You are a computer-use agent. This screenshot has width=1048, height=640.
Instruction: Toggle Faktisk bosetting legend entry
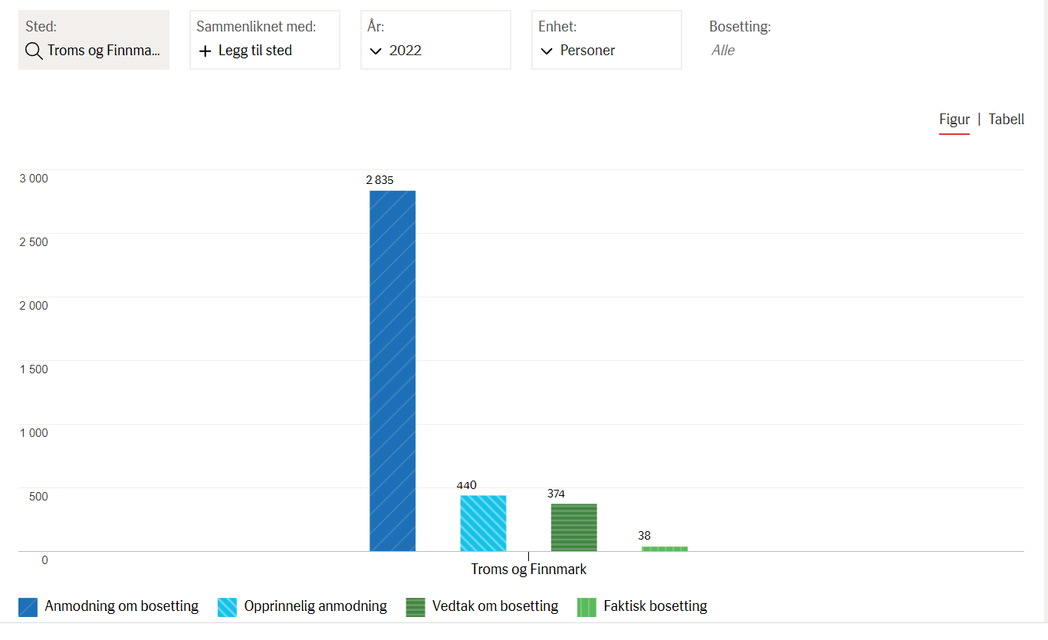click(655, 606)
